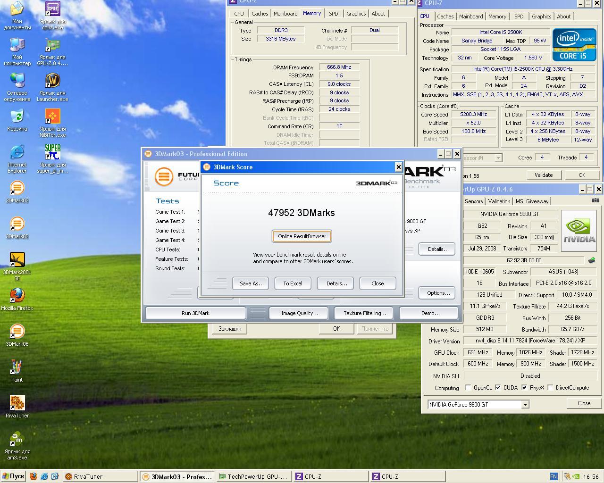Open Image Quality settings in 3DMark03

300,313
